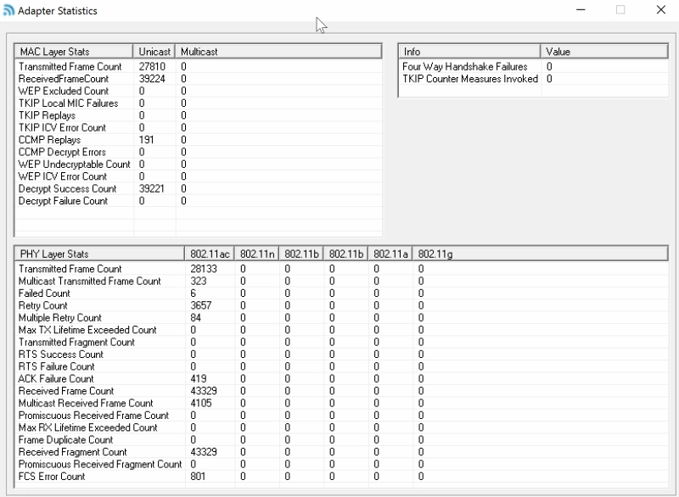679x497 pixels.
Task: Select the Four Way Handshake Failures row
Action: tap(533, 67)
